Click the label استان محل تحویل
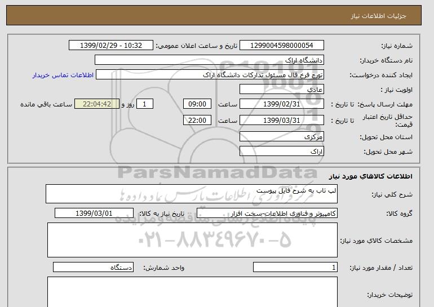The image size is (434, 307). [386, 137]
